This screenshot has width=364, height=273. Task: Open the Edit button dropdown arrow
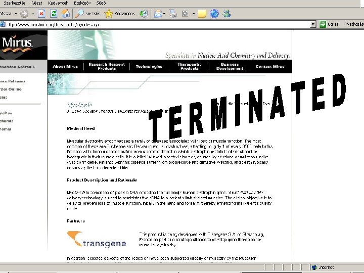coord(193,14)
